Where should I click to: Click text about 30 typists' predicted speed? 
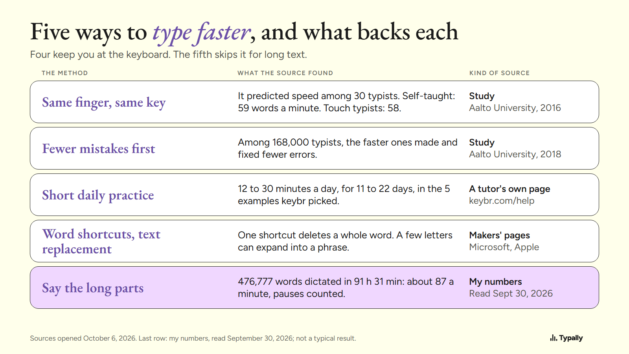coord(346,102)
